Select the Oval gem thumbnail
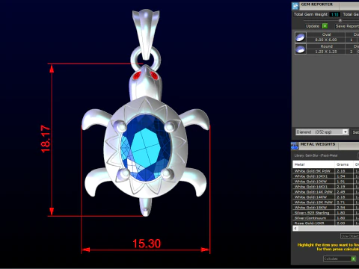359x269 pixels. tap(301, 37)
